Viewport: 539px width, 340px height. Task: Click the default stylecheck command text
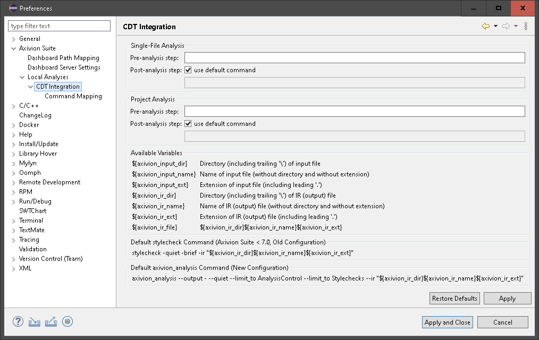tap(242, 253)
